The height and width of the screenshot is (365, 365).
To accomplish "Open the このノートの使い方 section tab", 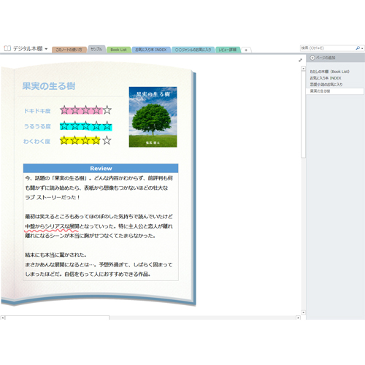I will pyautogui.click(x=69, y=50).
